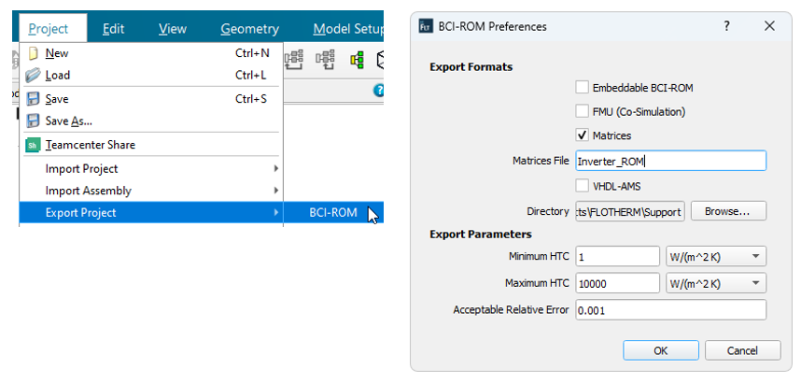Click the Save floppy disk icon

point(33,99)
